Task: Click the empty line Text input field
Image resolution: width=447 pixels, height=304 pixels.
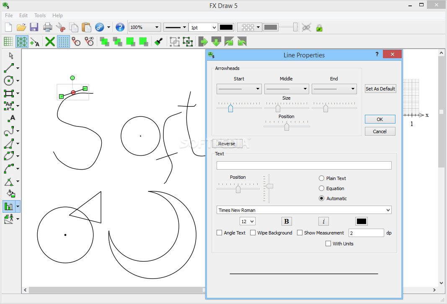Action: click(304, 165)
